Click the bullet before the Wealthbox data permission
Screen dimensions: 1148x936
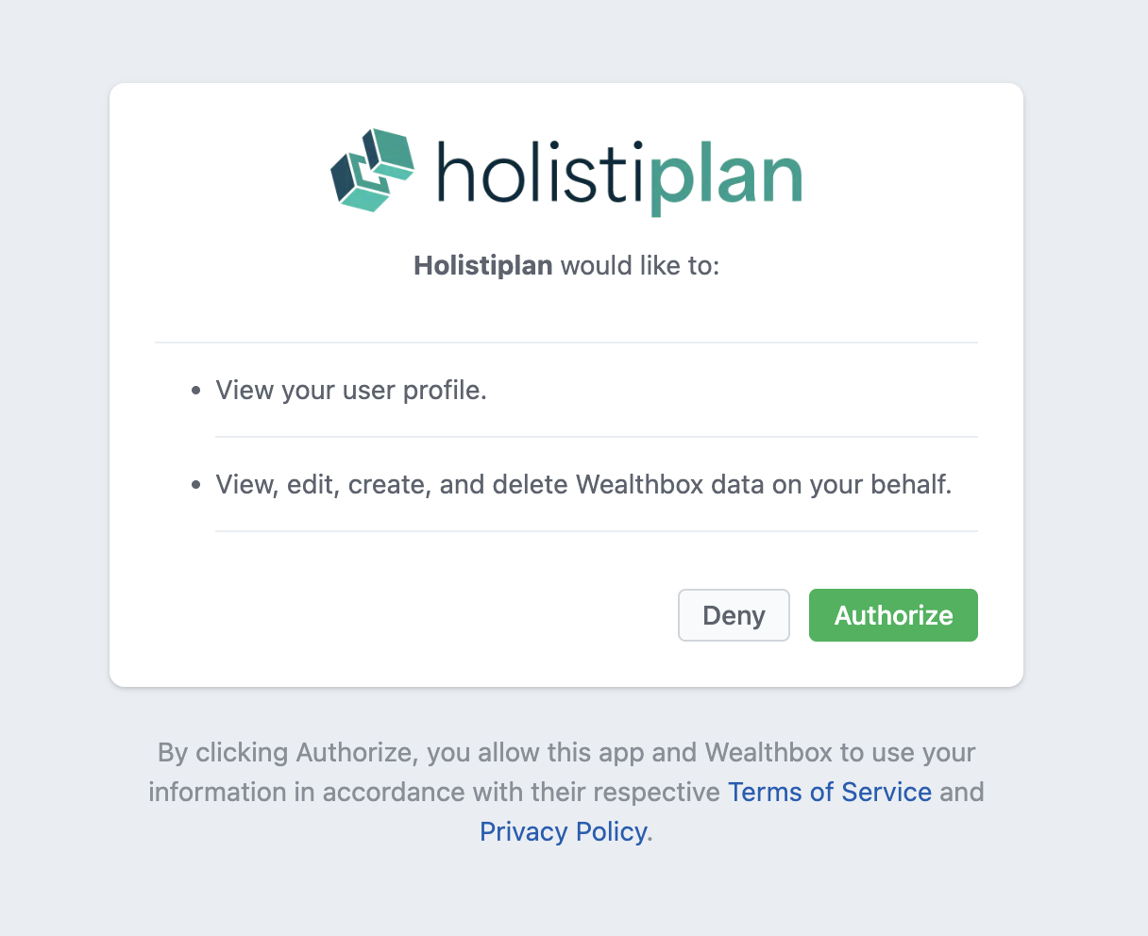point(196,485)
